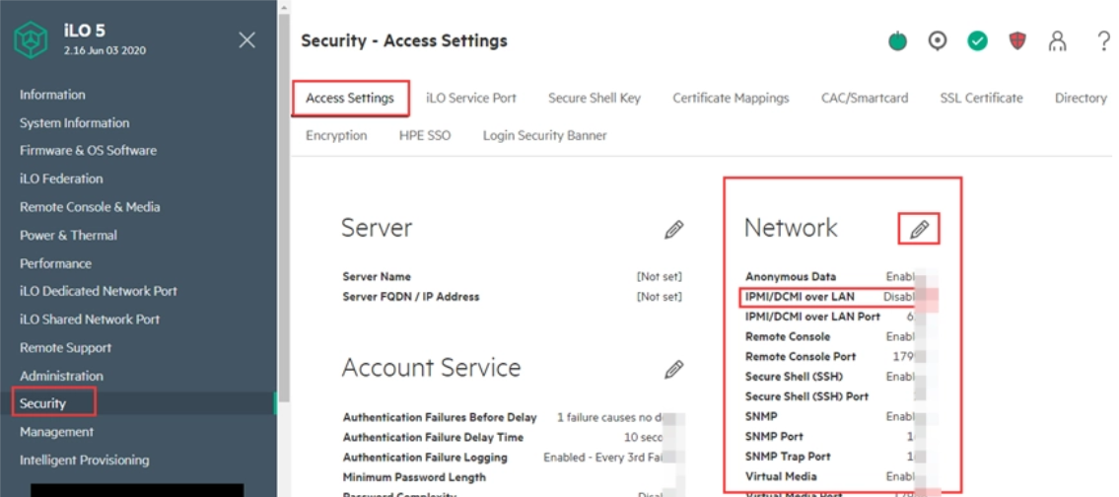Open iLO Federation page
This screenshot has height=497, width=1119.
[x=61, y=178]
